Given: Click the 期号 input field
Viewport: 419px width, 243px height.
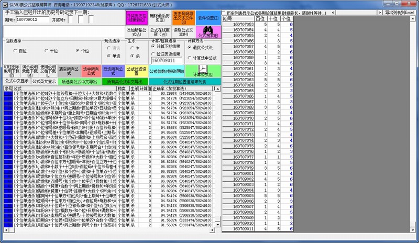Looking at the screenshot, I should [x=32, y=19].
